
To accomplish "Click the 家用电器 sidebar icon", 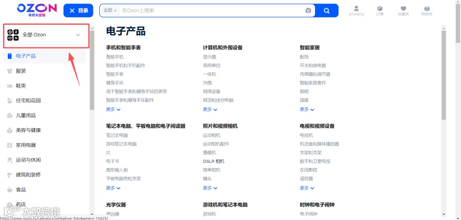I will [x=10, y=145].
